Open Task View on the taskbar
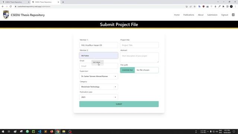This screenshot has width=238, height=134. [x=9, y=131]
